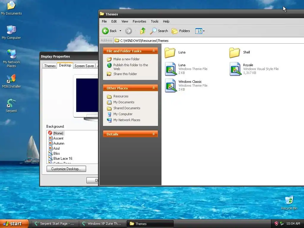Click the red security shield tray icon
Screen dimensions: 304x228
coord(276,224)
